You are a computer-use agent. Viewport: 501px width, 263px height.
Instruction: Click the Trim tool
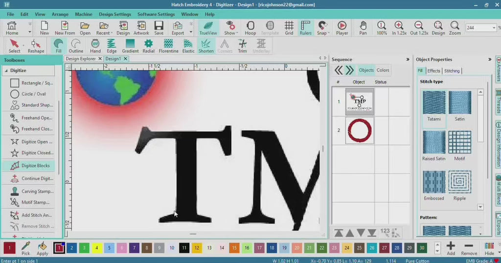coord(242,46)
